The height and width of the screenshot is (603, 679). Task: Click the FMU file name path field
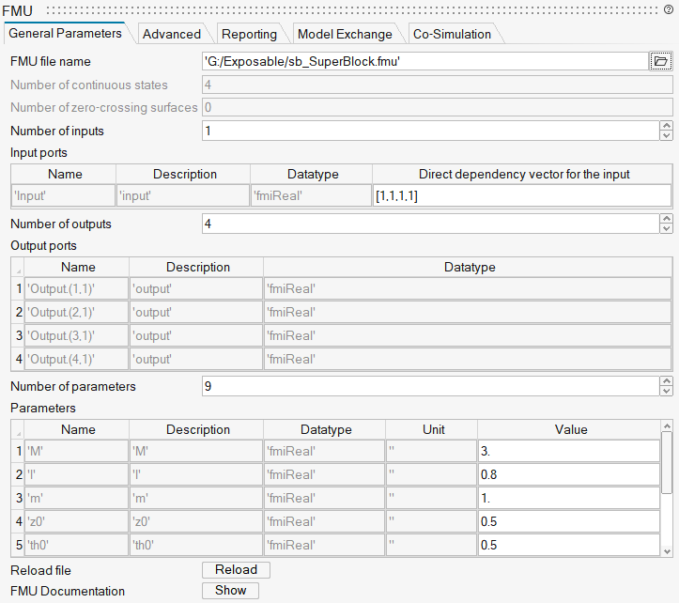click(424, 61)
